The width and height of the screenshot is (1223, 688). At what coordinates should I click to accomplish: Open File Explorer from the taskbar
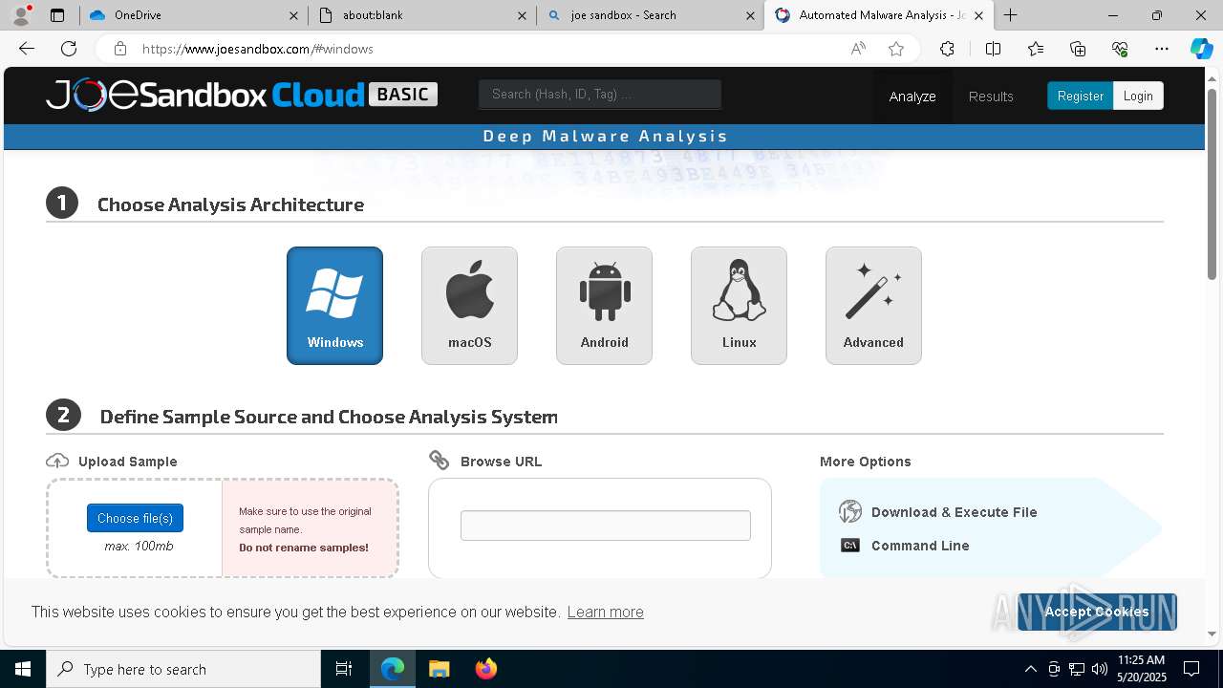click(x=439, y=669)
